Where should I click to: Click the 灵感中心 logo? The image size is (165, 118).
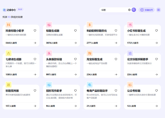(x=10, y=10)
